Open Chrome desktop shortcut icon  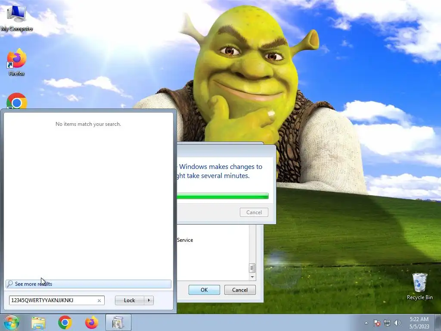pyautogui.click(x=17, y=101)
